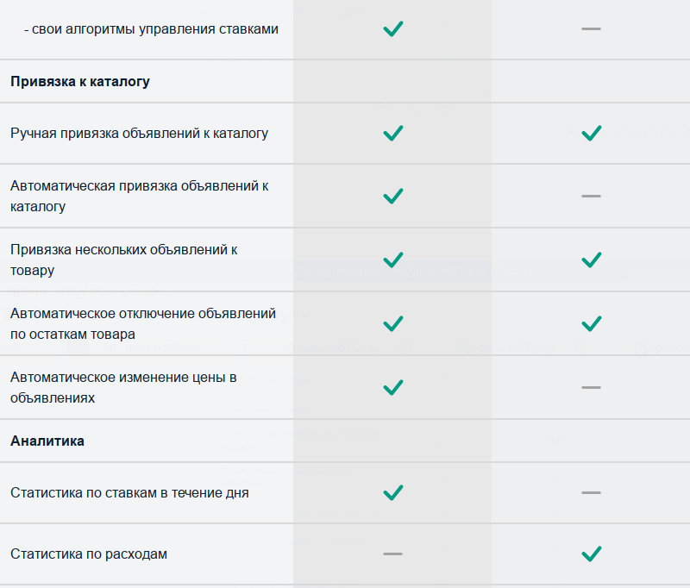Click checkmark for daily bid statistics
This screenshot has height=588, width=690.
pos(393,492)
